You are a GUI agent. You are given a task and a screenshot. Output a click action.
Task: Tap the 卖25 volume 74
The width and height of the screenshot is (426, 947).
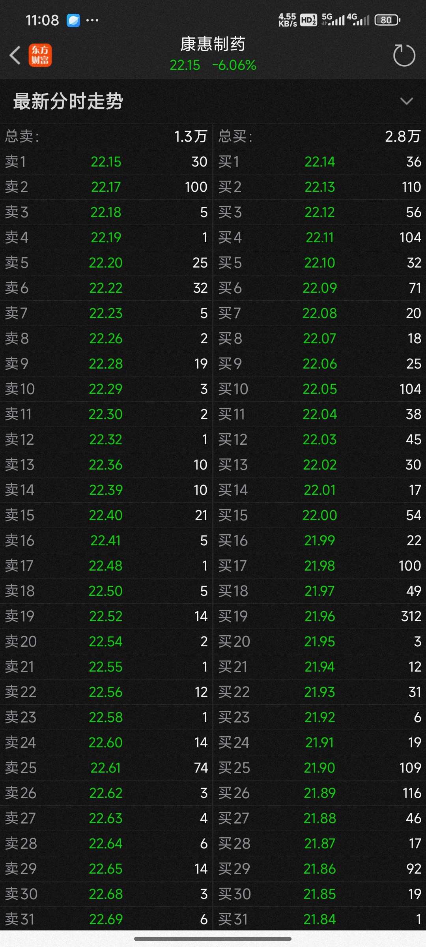point(201,768)
